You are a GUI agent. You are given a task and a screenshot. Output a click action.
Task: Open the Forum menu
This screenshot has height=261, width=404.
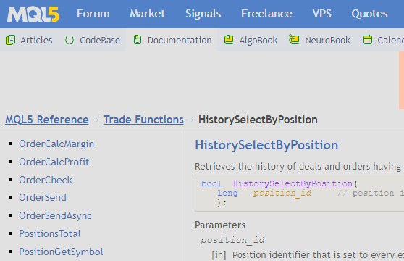pos(93,14)
